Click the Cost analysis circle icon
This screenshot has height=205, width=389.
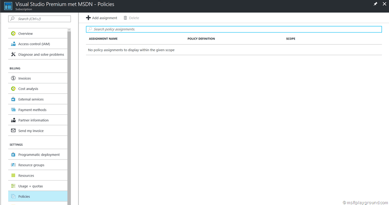click(x=13, y=89)
